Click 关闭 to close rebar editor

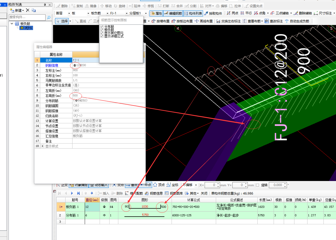pos(204,193)
